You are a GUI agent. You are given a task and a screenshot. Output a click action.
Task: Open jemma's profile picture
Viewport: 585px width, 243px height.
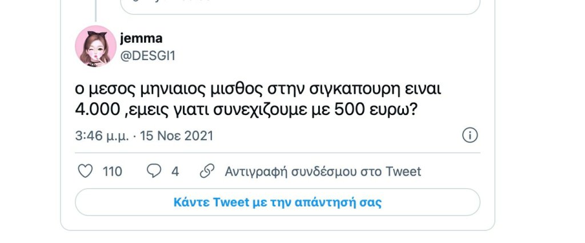[96, 46]
